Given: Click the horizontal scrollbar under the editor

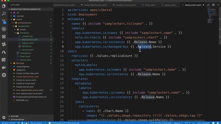Looking at the screenshot, I should tap(136, 121).
